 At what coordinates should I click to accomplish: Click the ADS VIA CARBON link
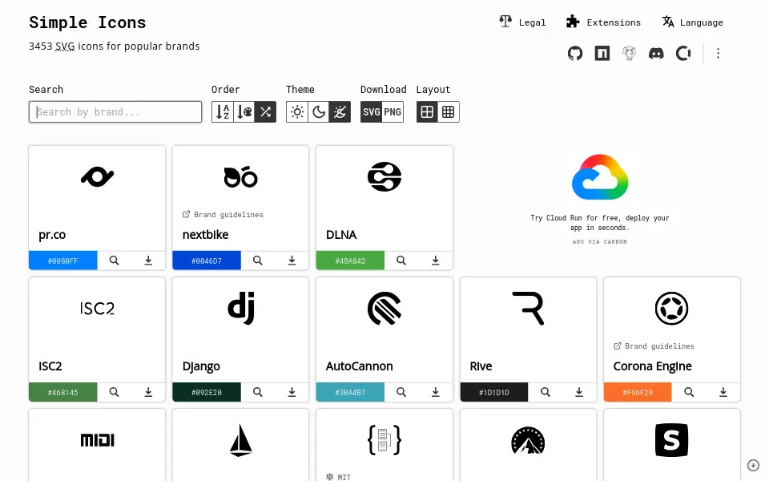click(x=600, y=241)
